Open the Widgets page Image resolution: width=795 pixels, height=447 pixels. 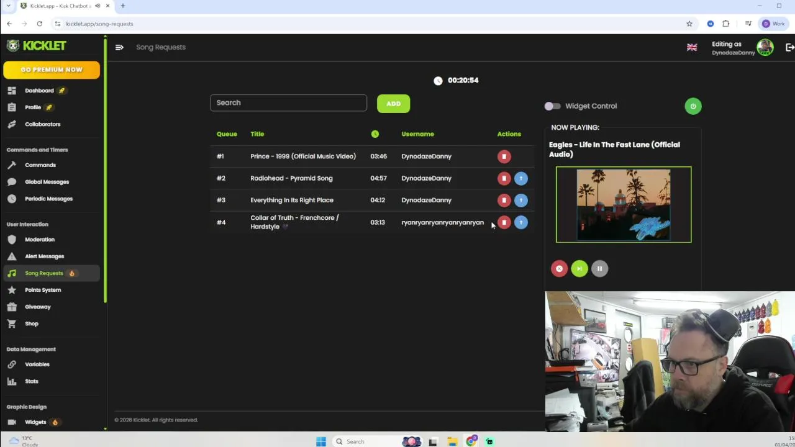point(35,422)
